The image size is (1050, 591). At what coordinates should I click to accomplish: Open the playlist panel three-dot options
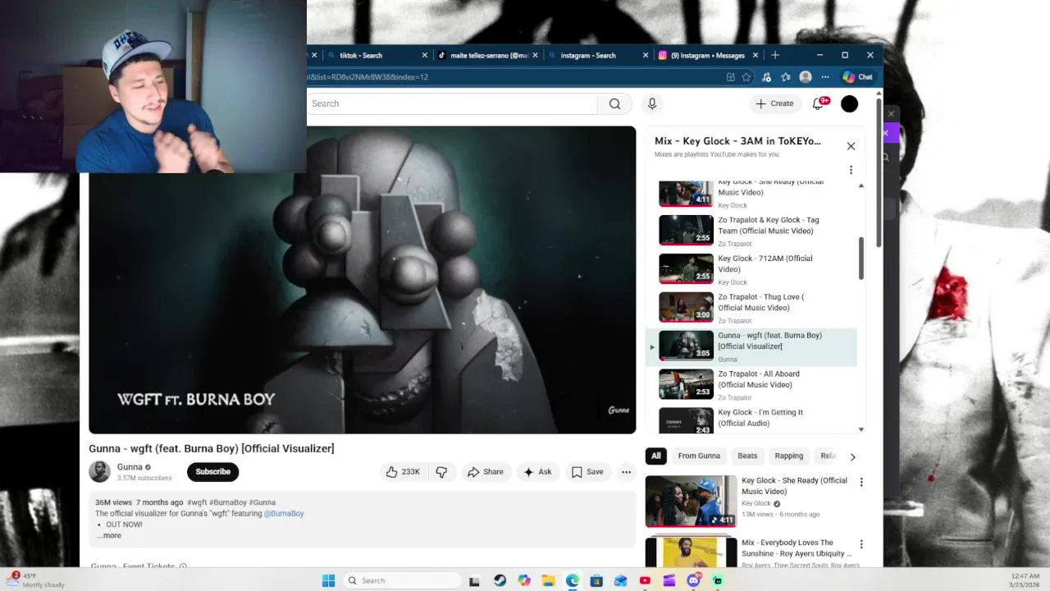click(851, 170)
